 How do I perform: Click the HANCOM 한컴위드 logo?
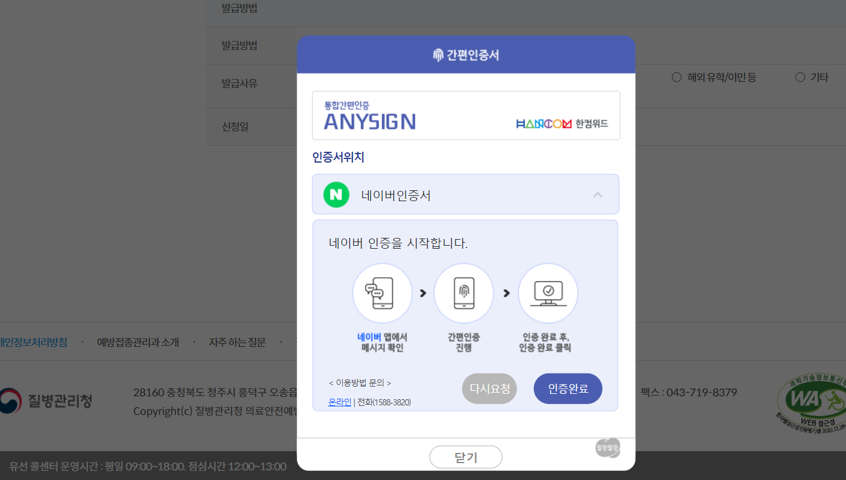point(562,123)
